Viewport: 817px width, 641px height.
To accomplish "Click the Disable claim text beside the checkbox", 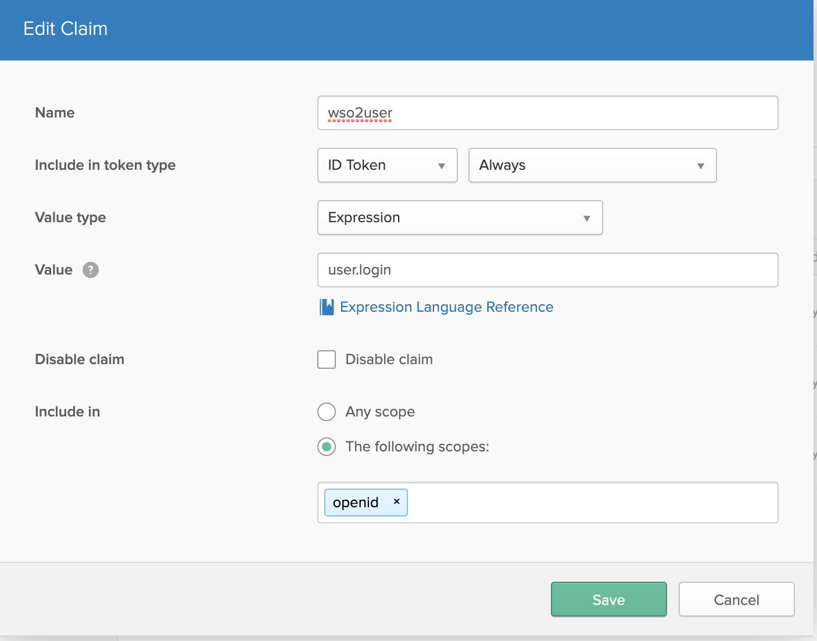I will tap(389, 359).
